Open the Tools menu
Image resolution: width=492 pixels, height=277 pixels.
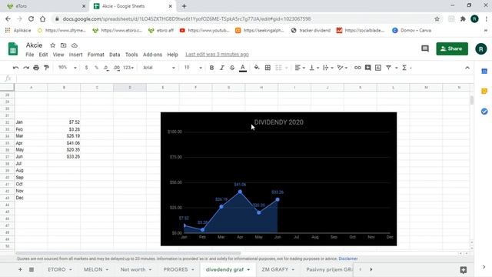click(x=131, y=55)
